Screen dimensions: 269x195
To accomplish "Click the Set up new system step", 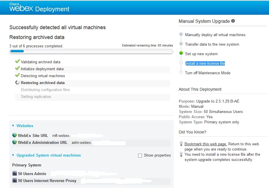I will pos(201,54).
